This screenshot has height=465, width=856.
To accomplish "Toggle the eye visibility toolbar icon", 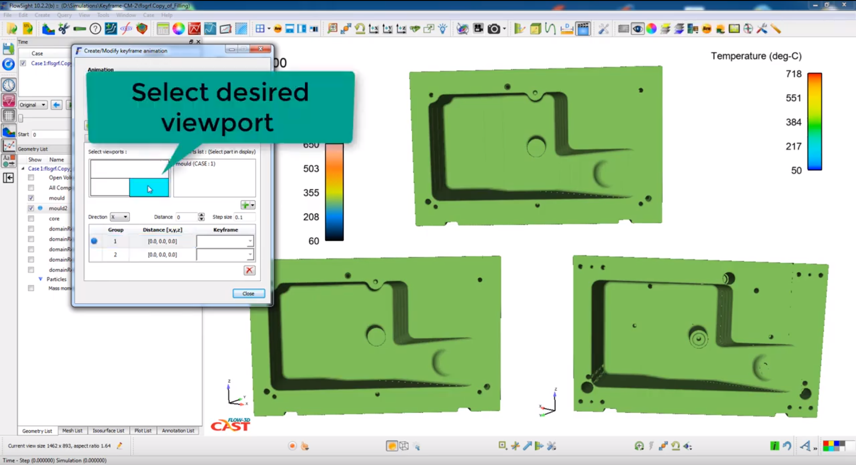I will pos(637,29).
